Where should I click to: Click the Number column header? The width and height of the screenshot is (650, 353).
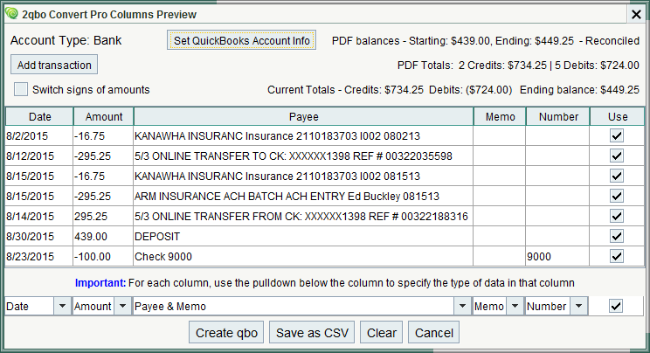pos(558,116)
